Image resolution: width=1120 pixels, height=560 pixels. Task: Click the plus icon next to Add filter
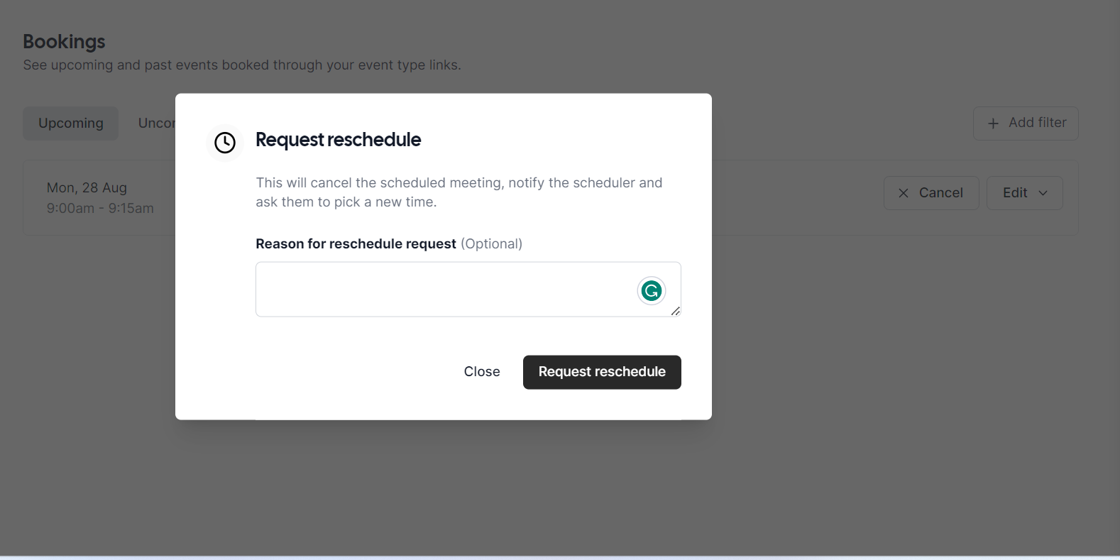(x=992, y=123)
